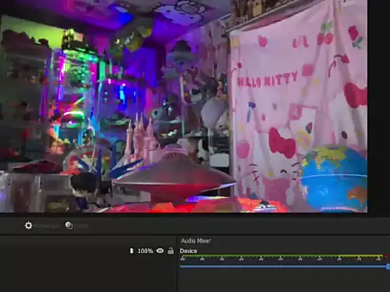Click the yellow section of the audio meter
The image size is (390, 292).
pyautogui.click(x=360, y=255)
